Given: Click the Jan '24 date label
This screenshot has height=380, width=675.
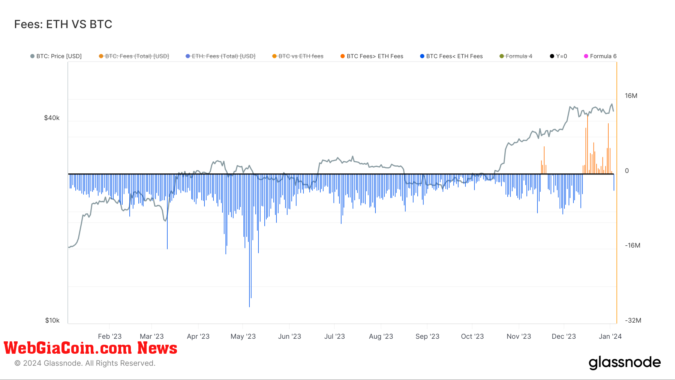Looking at the screenshot, I should click(x=610, y=336).
